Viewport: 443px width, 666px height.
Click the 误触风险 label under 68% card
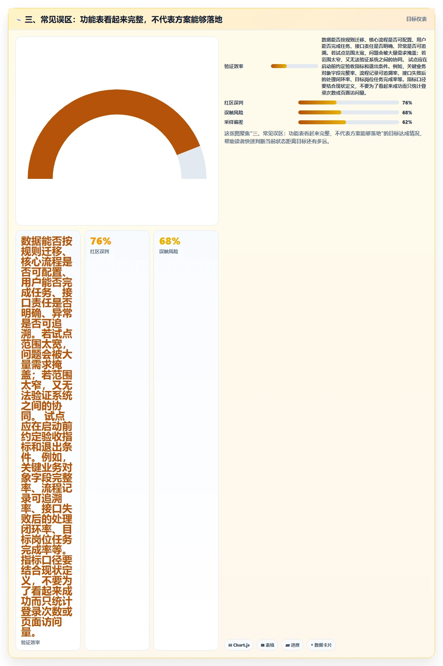pos(168,251)
